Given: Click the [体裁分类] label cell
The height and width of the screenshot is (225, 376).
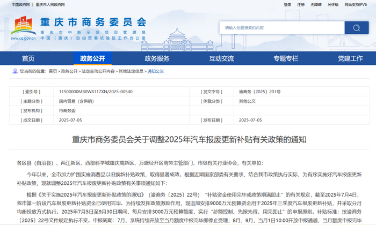Looking at the screenshot, I should tap(212, 101).
